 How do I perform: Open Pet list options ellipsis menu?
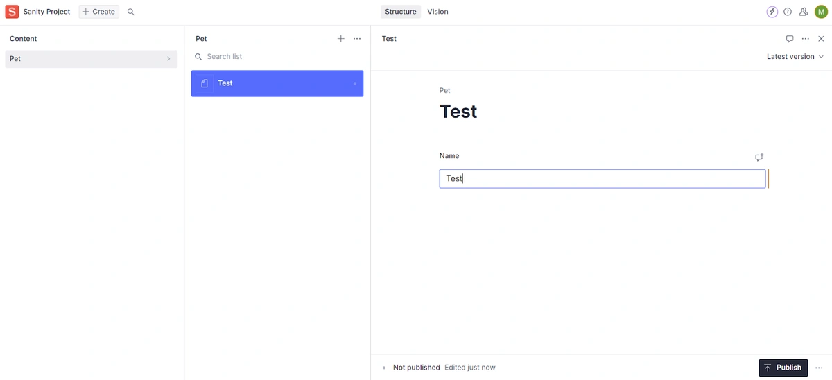coord(357,39)
